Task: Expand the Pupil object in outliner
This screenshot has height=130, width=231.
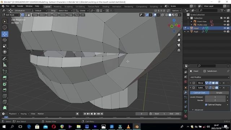Action: (x=188, y=31)
